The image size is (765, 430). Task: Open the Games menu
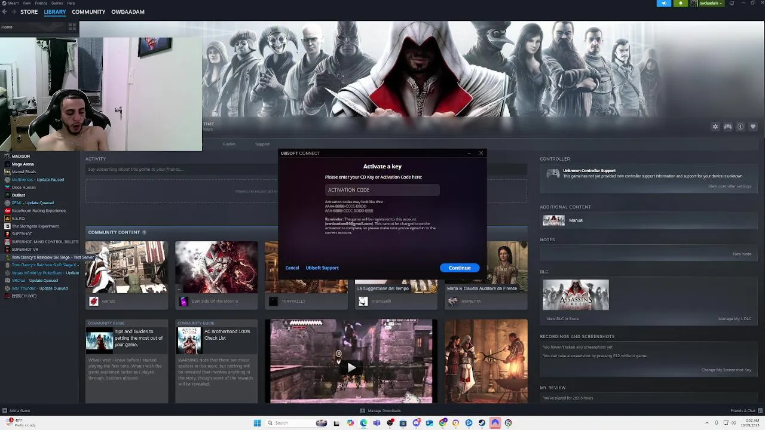pos(57,3)
